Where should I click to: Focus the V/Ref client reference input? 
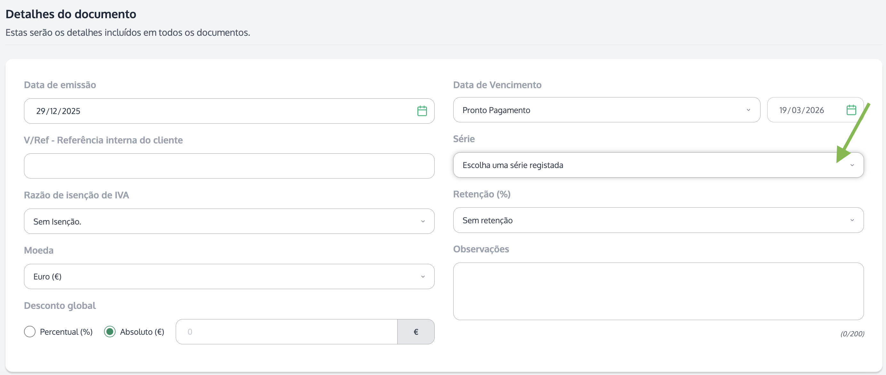click(x=229, y=166)
